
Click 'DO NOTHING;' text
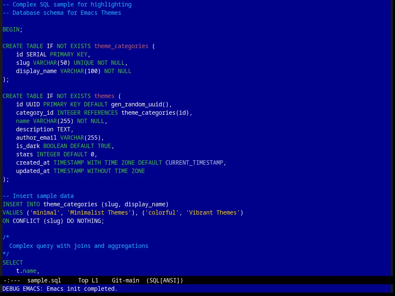point(85,221)
